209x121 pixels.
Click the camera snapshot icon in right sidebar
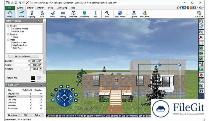coord(201,85)
